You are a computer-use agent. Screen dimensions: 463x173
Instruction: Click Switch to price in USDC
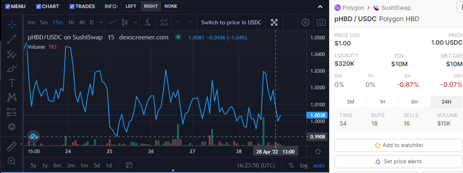(x=231, y=22)
